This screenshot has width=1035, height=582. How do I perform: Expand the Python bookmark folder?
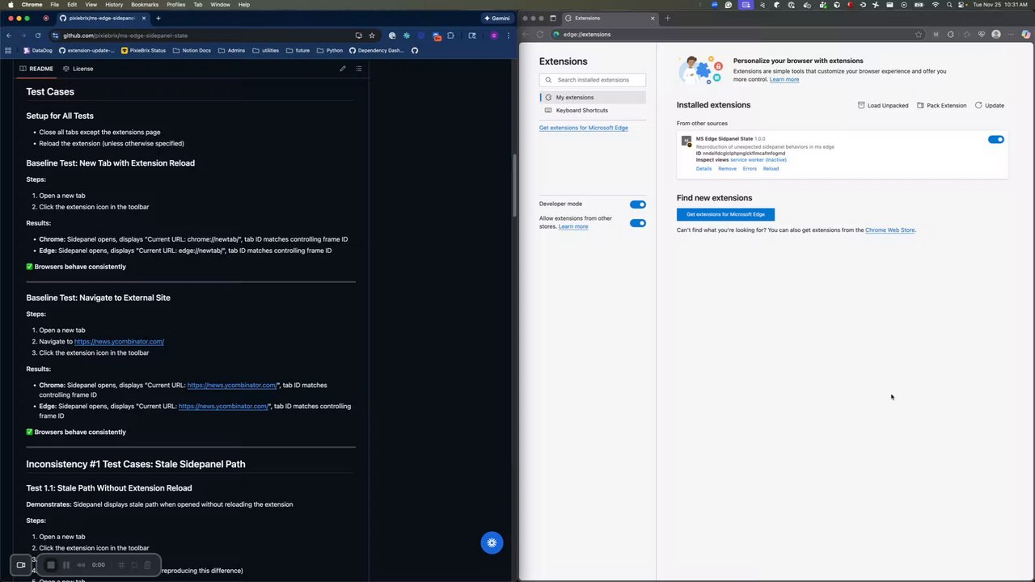pos(330,50)
